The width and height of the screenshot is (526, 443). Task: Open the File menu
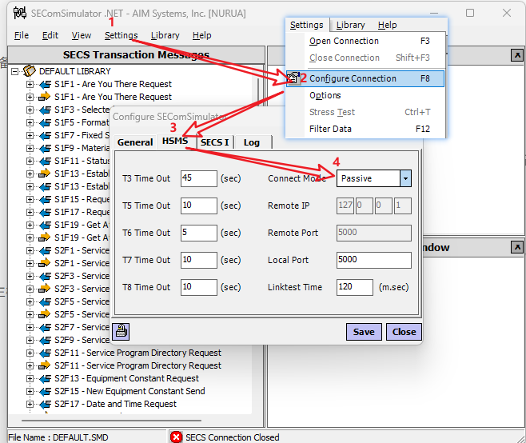coord(22,35)
